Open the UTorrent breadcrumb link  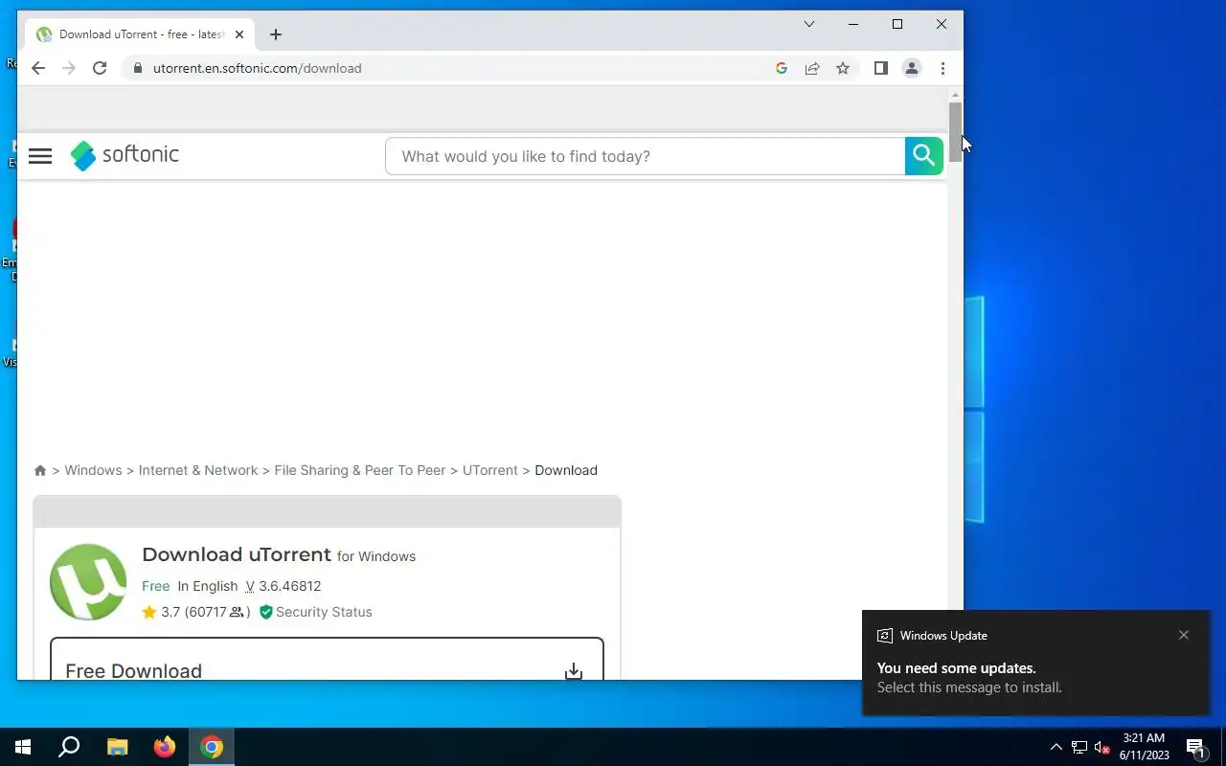coord(489,470)
